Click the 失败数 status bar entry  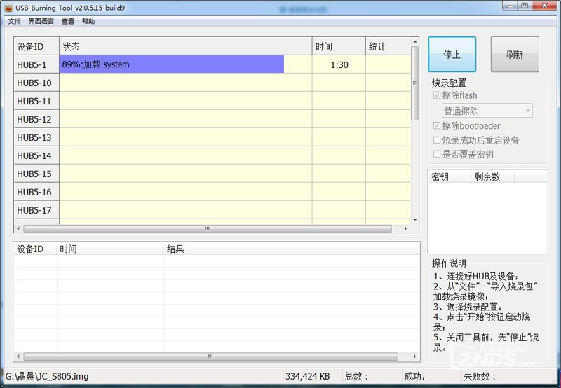480,376
